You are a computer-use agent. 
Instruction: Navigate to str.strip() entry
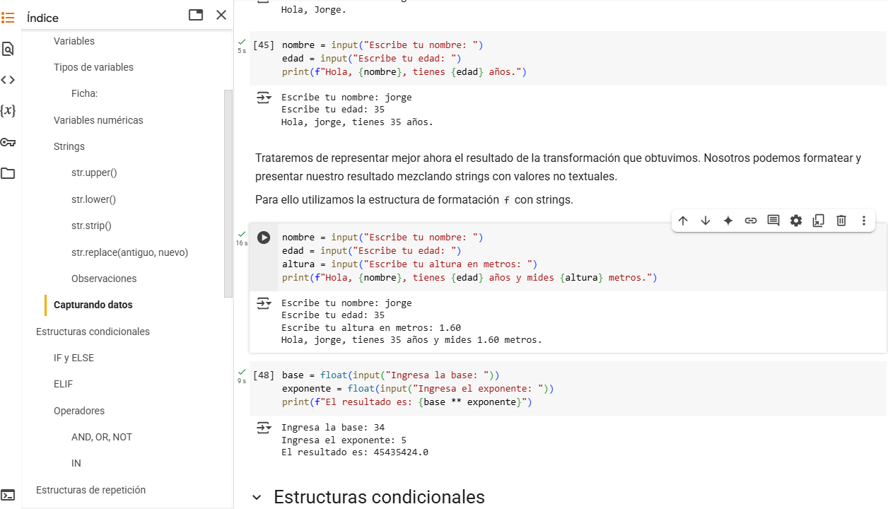point(91,226)
